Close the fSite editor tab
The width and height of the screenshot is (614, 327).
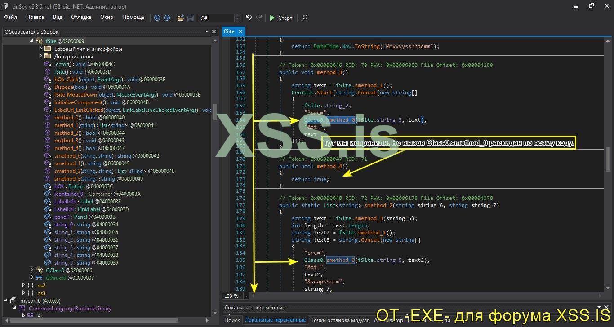240,31
